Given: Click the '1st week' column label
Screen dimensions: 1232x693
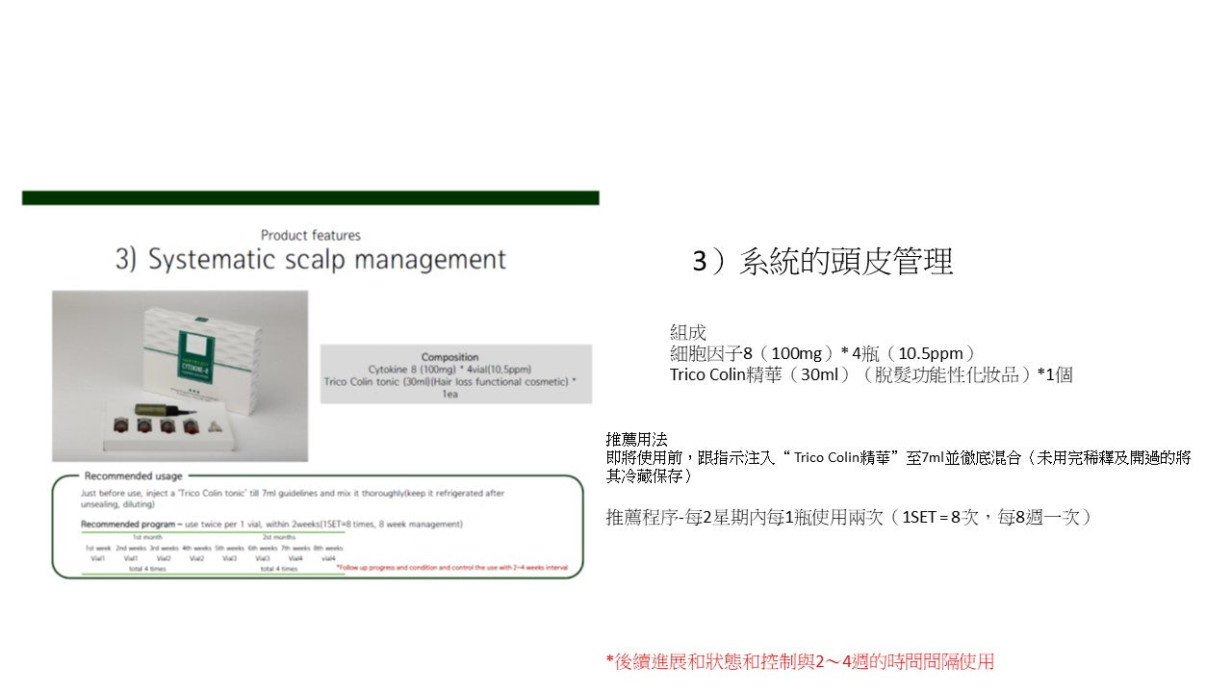Looking at the screenshot, I should click(98, 548).
